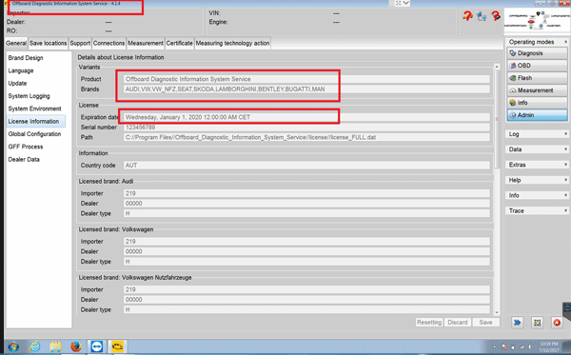Click the ODIS engine icon in taskbar
The image size is (571, 355).
pos(117,346)
